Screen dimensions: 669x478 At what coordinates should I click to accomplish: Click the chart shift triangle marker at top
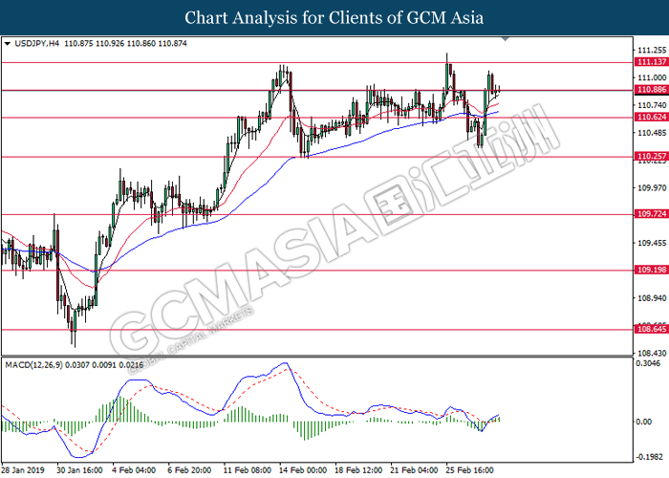tap(506, 39)
